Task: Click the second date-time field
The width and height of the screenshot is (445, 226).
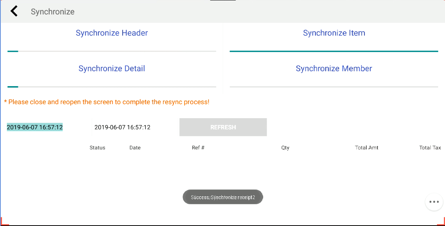Action: [122, 127]
